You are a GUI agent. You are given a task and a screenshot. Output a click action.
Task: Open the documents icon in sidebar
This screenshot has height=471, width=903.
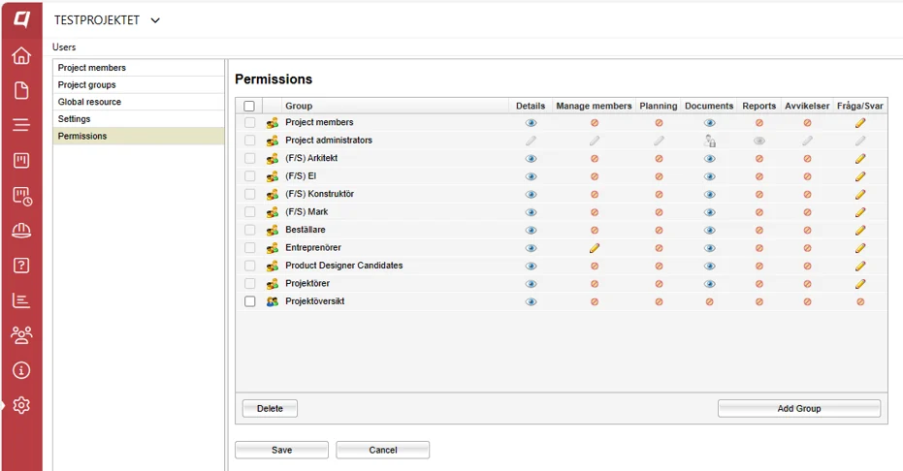coord(21,90)
